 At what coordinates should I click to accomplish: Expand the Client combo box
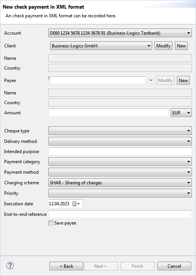[x=101, y=46]
